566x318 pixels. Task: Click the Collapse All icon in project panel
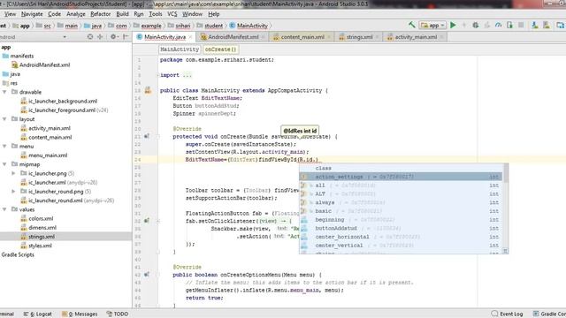(x=100, y=37)
